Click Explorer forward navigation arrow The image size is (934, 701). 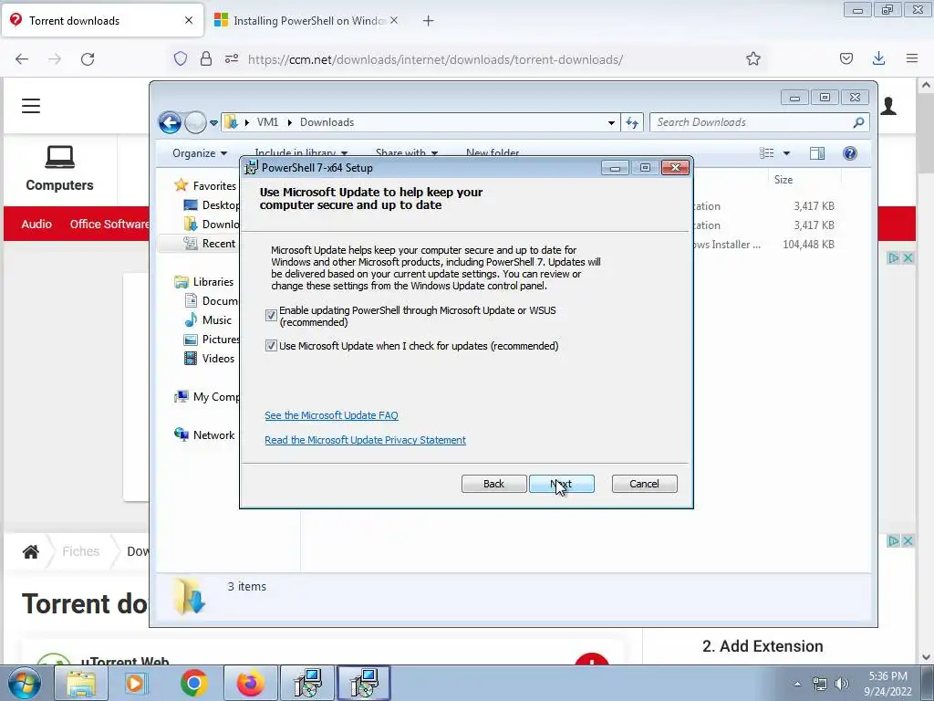195,123
